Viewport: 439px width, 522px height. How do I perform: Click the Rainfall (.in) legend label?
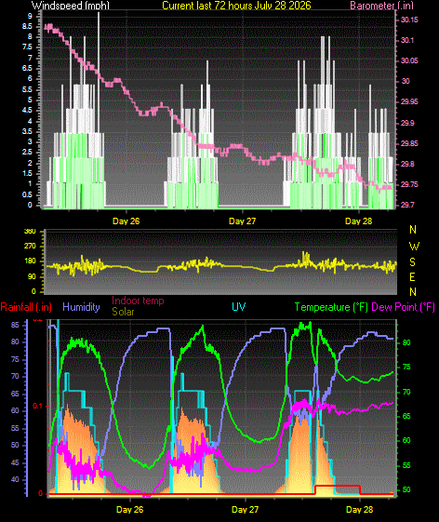(26, 307)
